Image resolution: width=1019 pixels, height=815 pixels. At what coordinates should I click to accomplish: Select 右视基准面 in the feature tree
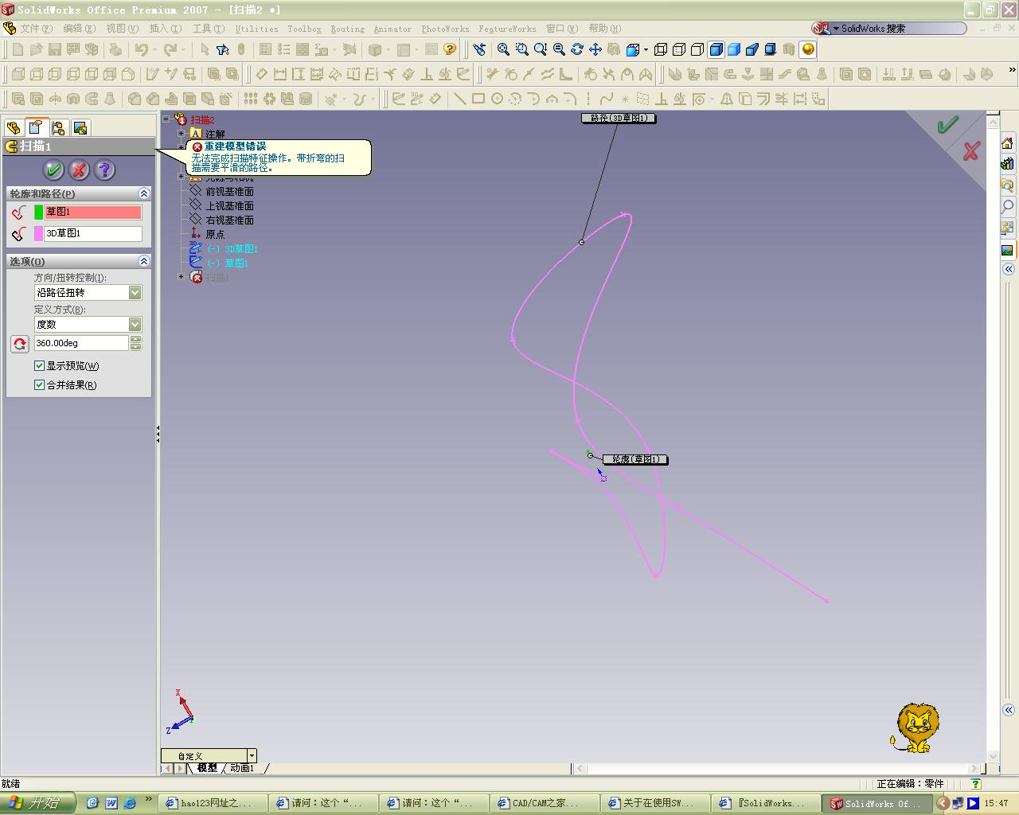point(229,220)
